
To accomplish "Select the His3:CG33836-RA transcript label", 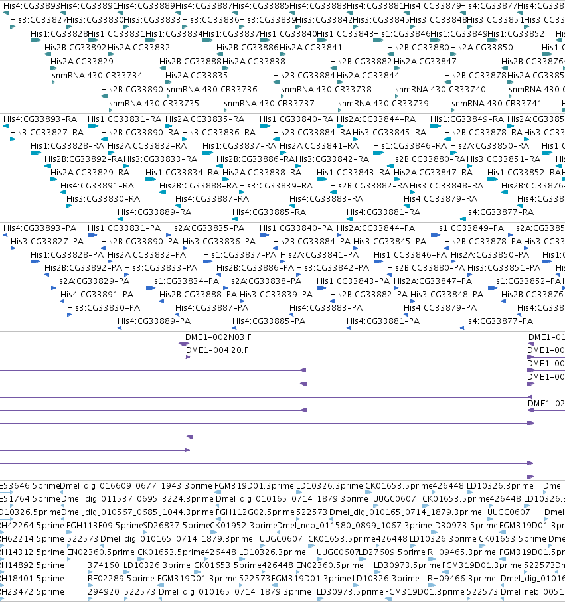I will pyautogui.click(x=219, y=133).
